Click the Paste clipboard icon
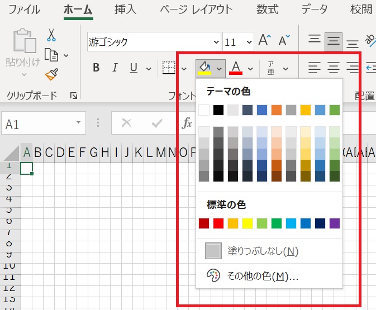Screen dimensions: 376x310 (25, 40)
